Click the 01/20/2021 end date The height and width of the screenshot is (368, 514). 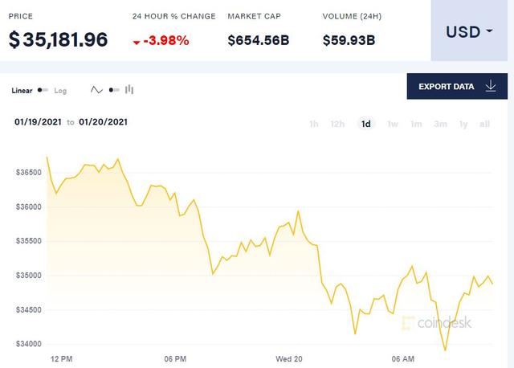tap(104, 122)
